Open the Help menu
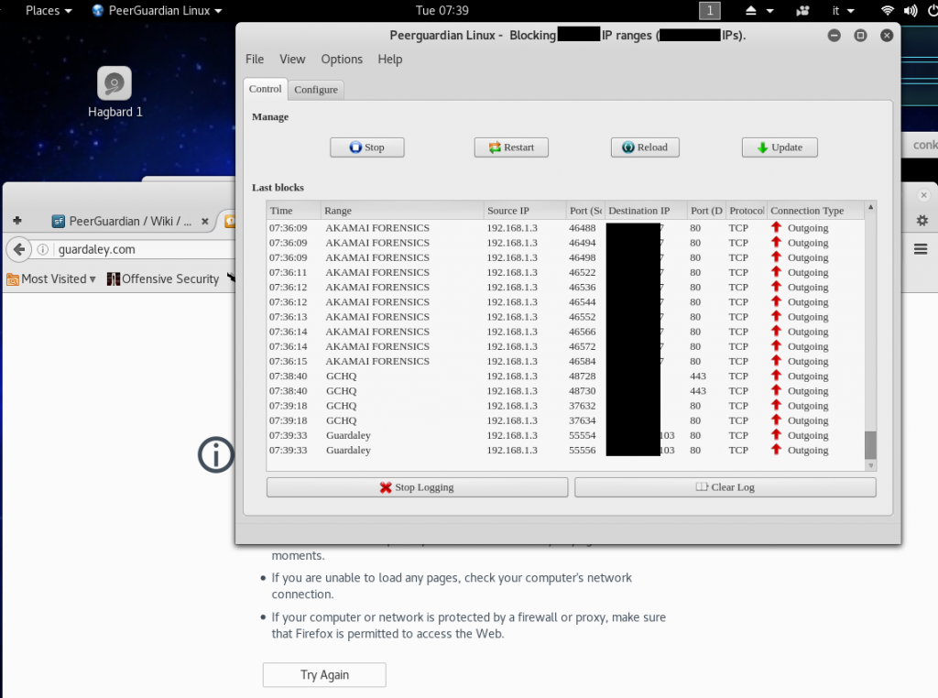 (390, 60)
